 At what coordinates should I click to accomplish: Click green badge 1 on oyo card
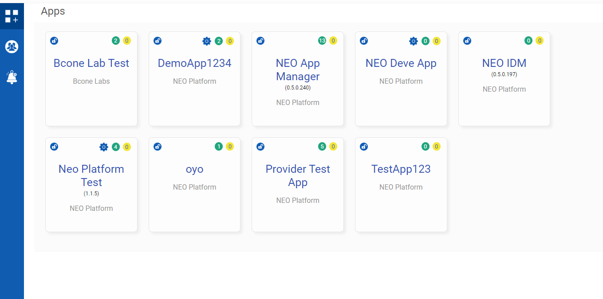219,147
